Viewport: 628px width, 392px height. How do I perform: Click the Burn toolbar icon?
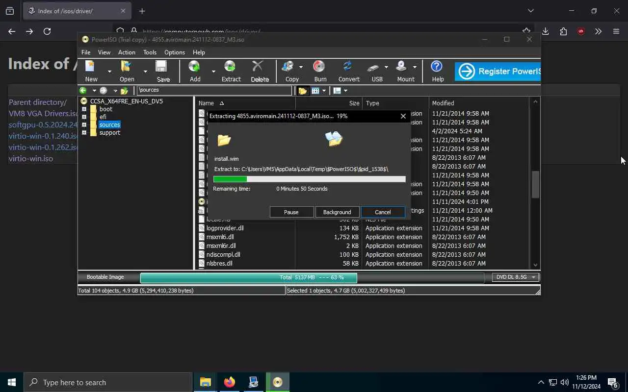coord(319,67)
